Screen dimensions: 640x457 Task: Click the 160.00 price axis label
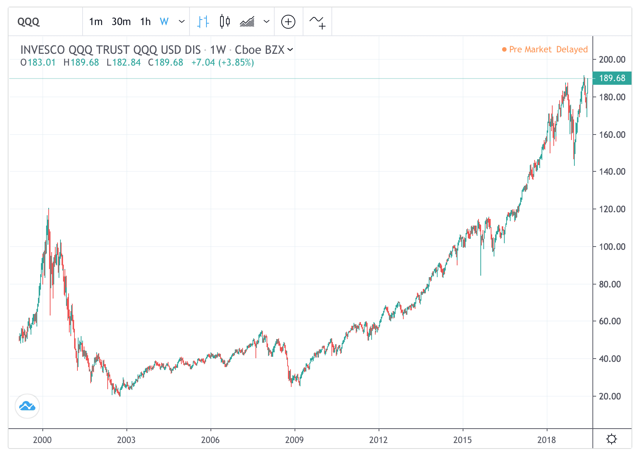[612, 135]
